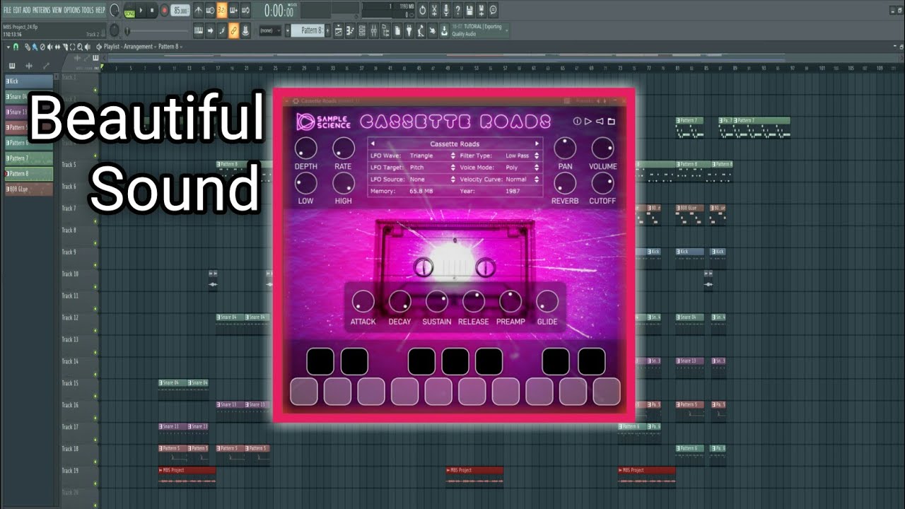Click the stop transport button

click(152, 11)
